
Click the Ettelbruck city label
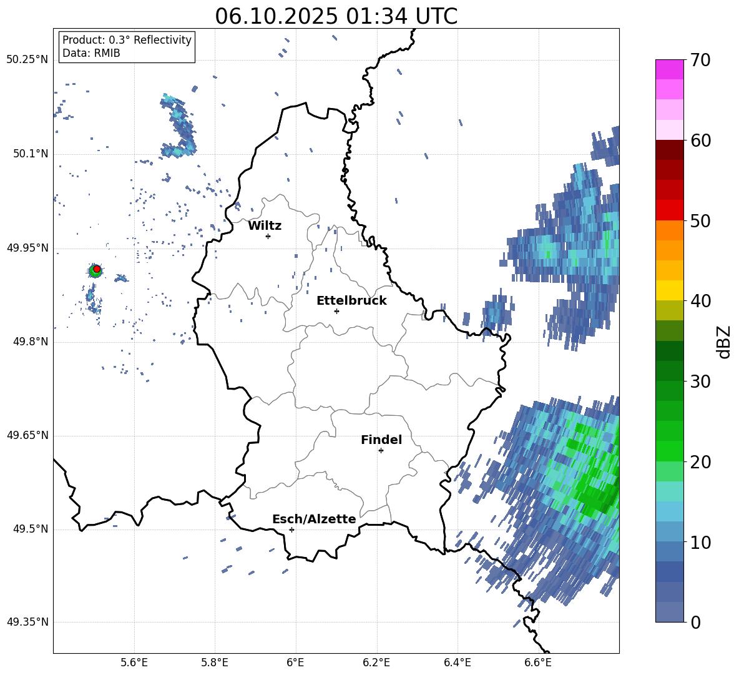[351, 301]
